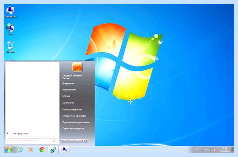This screenshot has width=238, height=157.
Task: Open Музыка from the Start menu
Action: point(66,96)
